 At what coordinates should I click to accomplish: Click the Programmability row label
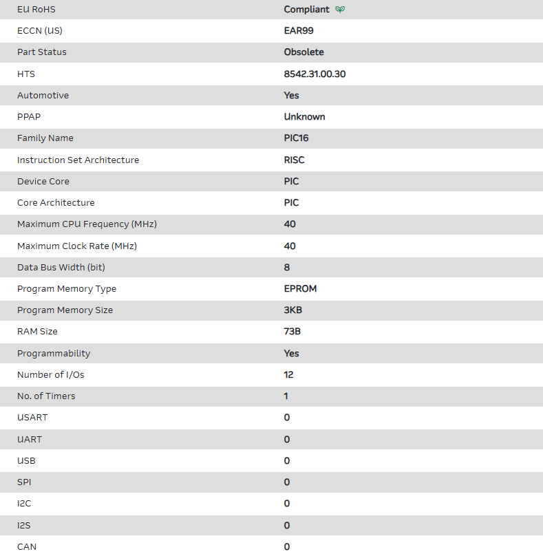pyautogui.click(x=54, y=354)
